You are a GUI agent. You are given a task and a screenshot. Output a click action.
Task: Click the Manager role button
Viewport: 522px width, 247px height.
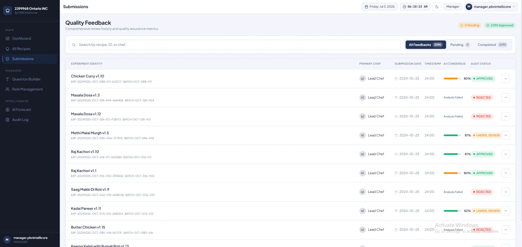(453, 7)
